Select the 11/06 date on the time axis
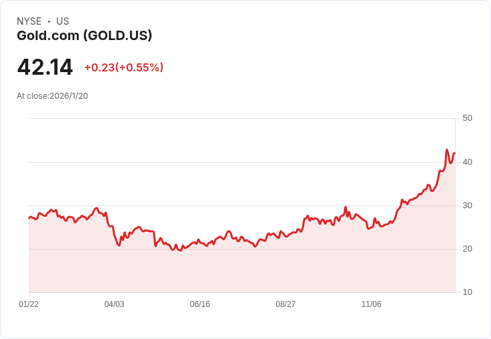Viewport: 491px width, 339px height. pos(371,304)
